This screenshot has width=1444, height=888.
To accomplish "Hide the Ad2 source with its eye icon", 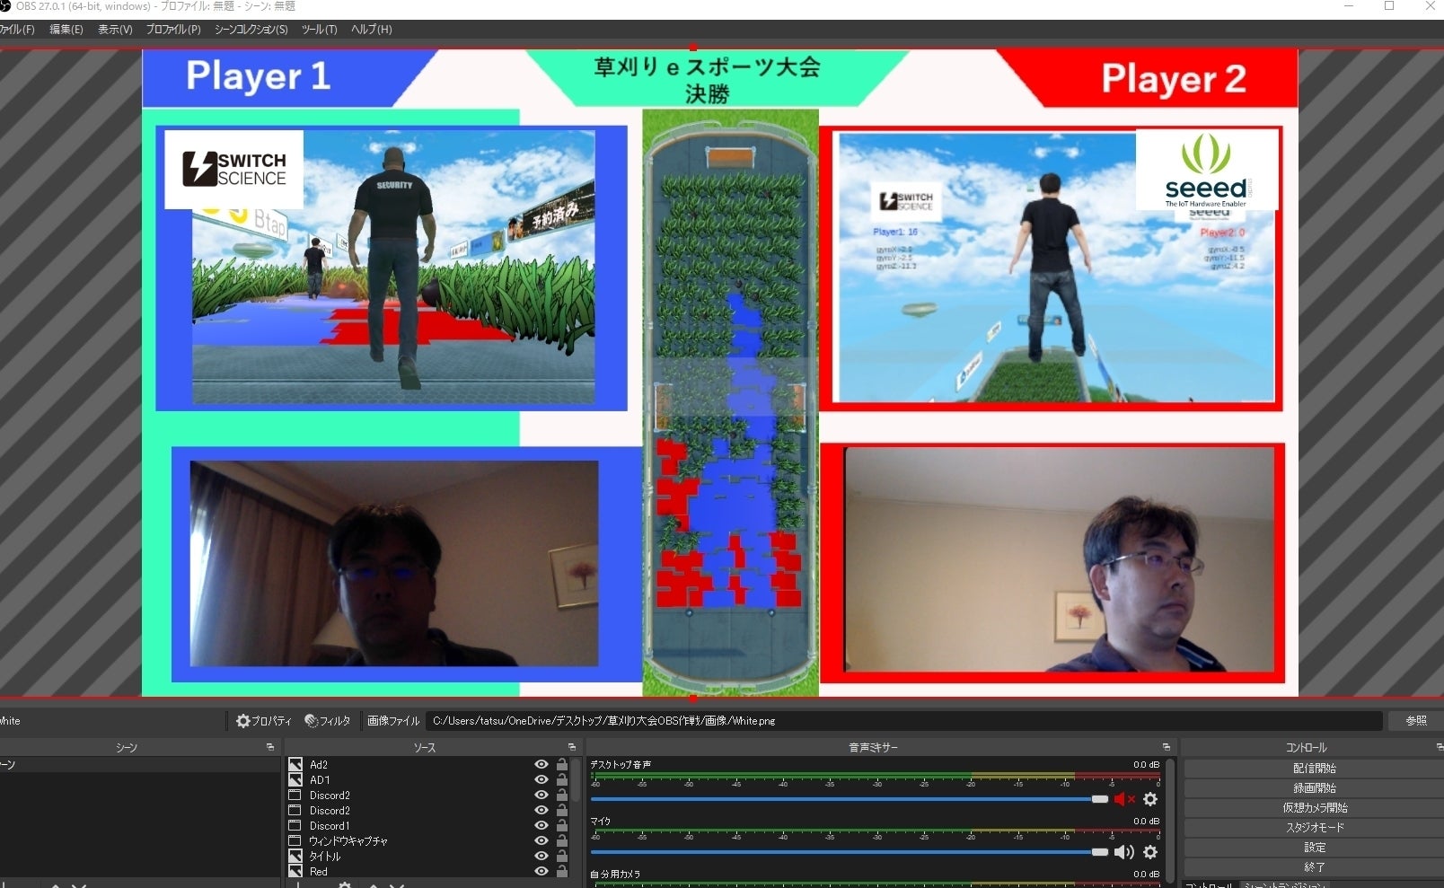I will (541, 765).
